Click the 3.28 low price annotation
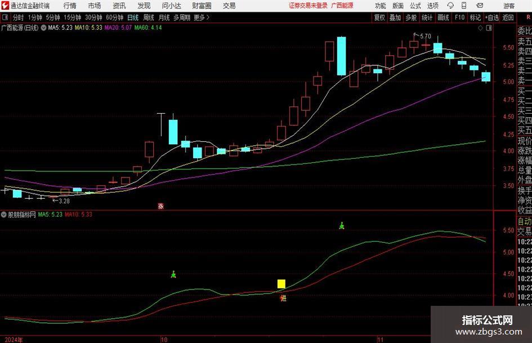Screen dimensions: 532x343 click(64, 201)
